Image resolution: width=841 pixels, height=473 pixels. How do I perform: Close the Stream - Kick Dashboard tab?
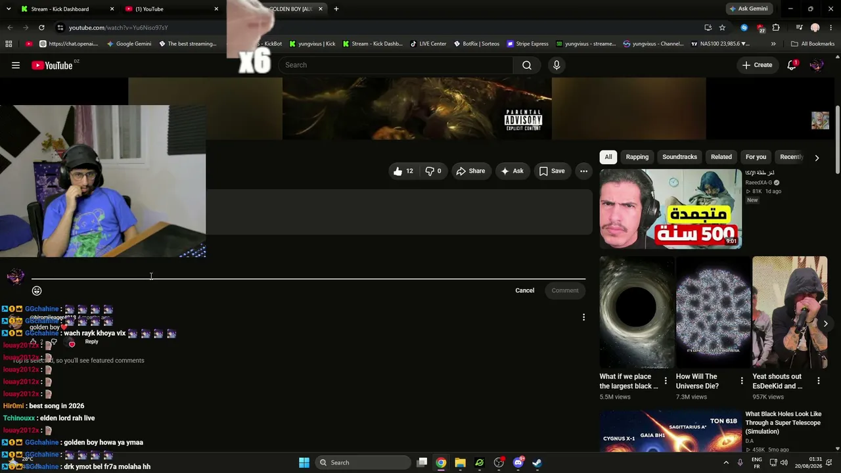[112, 9]
